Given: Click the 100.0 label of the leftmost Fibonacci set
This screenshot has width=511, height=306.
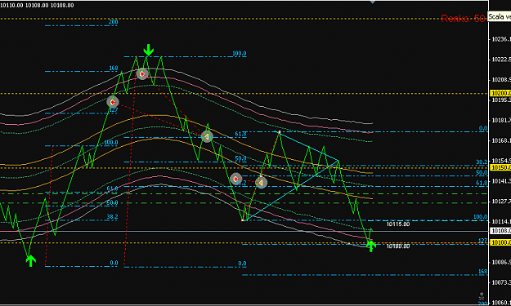Looking at the screenshot, I should click(x=111, y=143).
